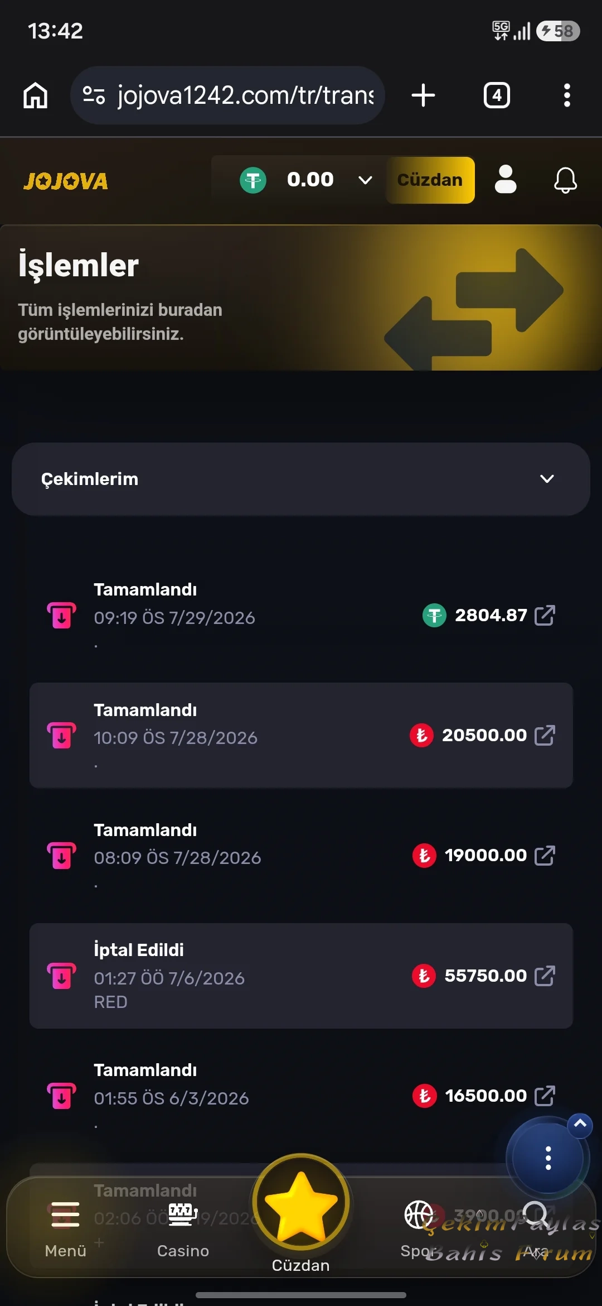Show open tabs counter showing 4
The width and height of the screenshot is (602, 1306).
497,95
